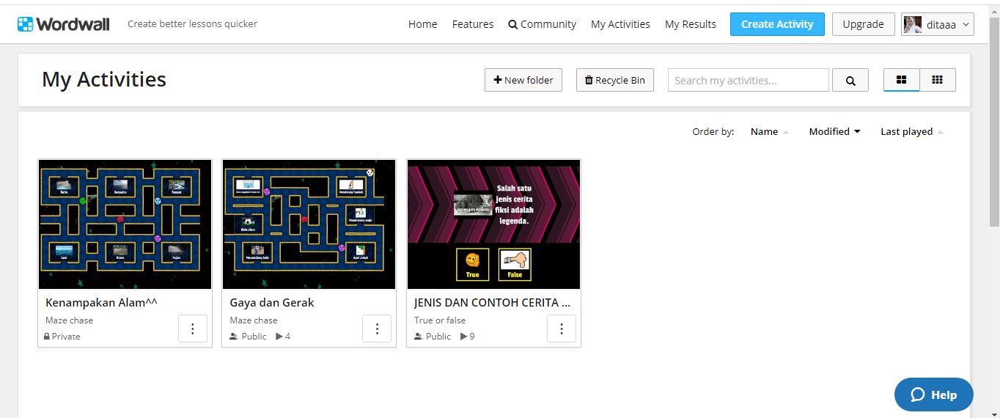Click the Create Activity button

[x=777, y=24]
